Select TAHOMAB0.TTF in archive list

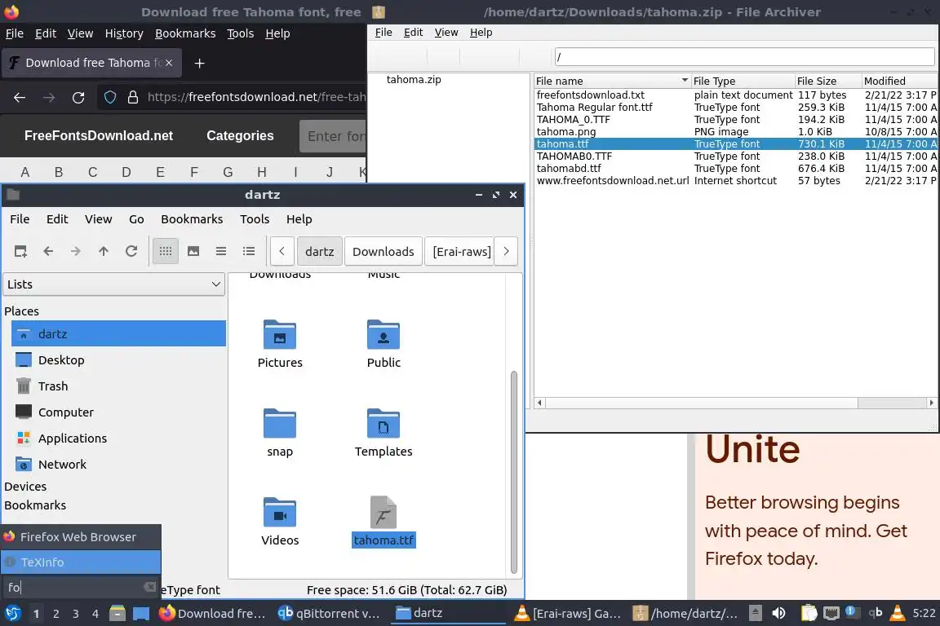(574, 156)
